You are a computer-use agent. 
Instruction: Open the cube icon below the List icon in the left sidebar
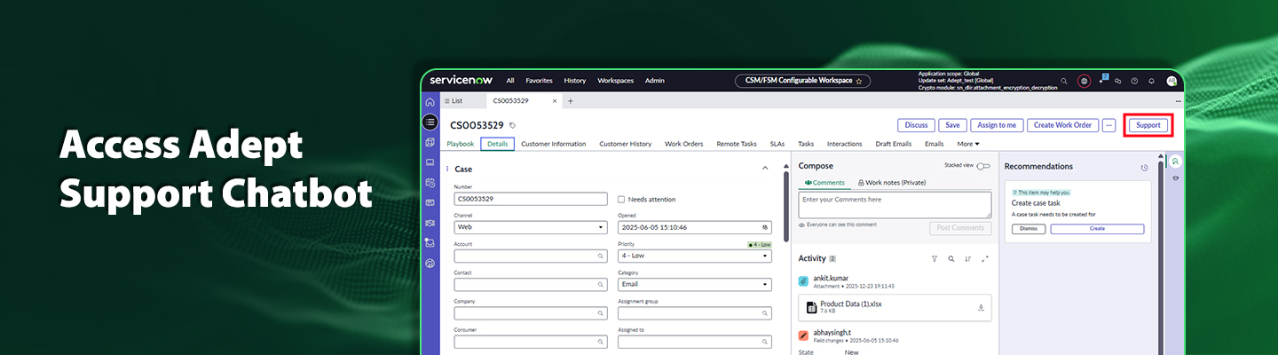tap(430, 142)
